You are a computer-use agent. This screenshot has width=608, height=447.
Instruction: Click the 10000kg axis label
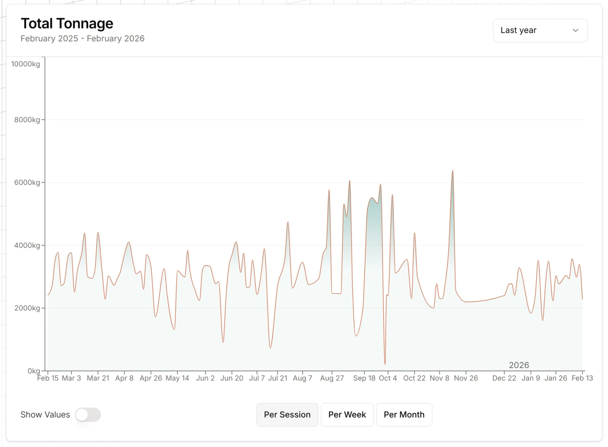[x=25, y=64]
